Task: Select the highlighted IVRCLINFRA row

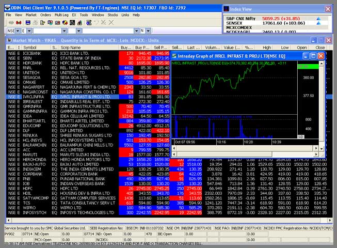Action: click(88, 97)
